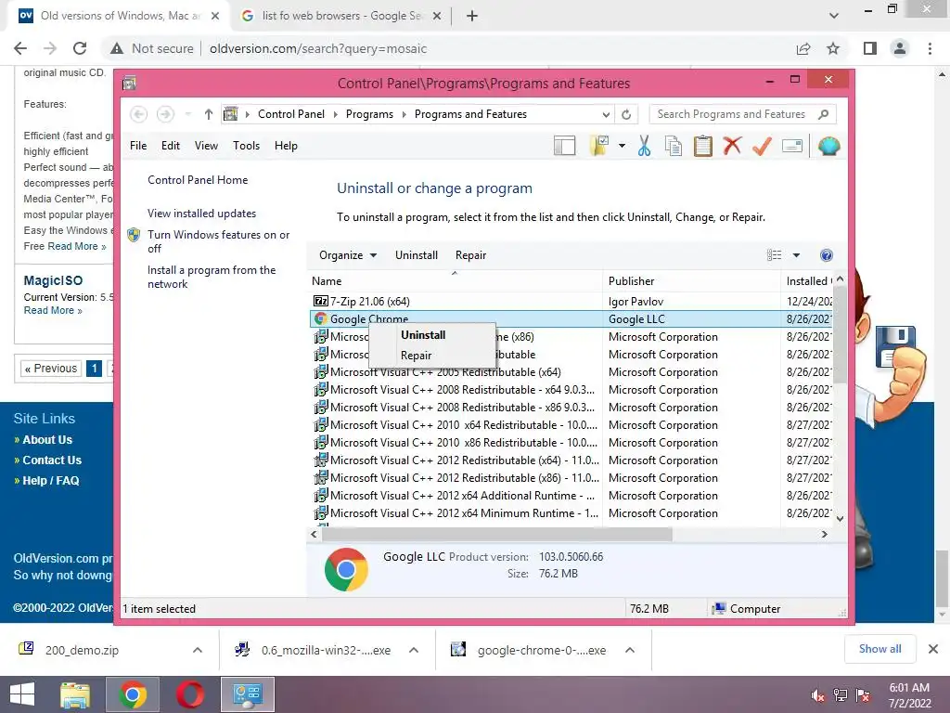Click the globe shell icon in toolbar
This screenshot has height=713, width=950.
(828, 146)
